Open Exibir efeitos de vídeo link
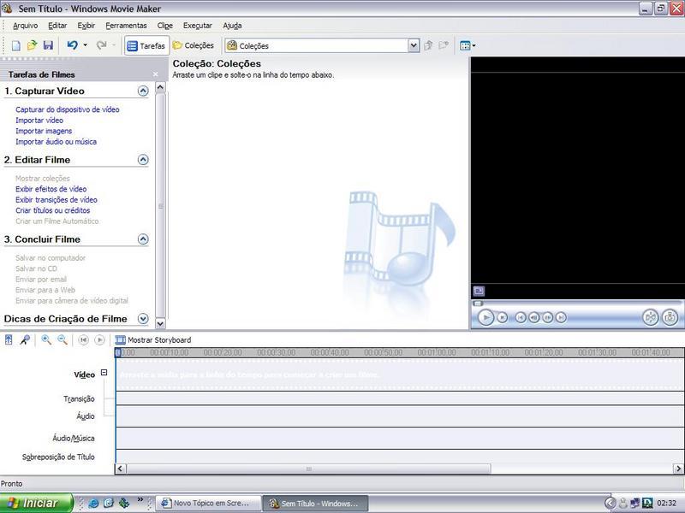This screenshot has width=685, height=513. pos(51,189)
